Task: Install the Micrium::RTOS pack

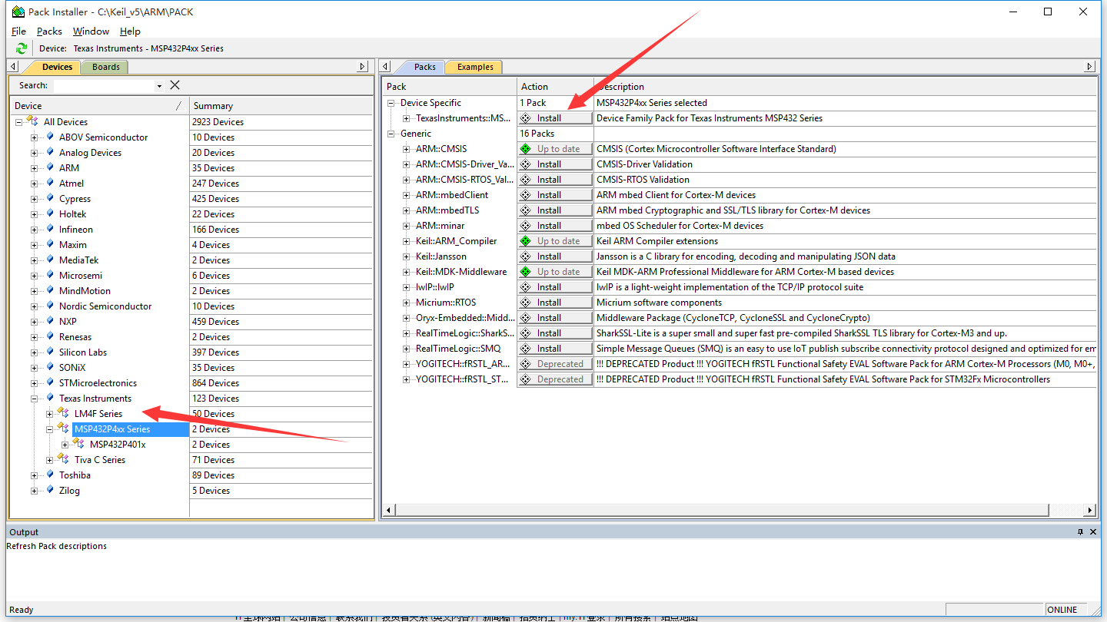Action: pyautogui.click(x=555, y=303)
